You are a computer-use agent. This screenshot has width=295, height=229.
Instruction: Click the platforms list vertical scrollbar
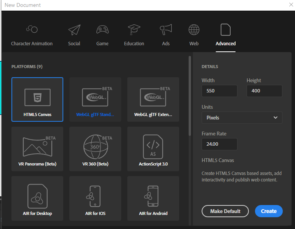pos(190,96)
